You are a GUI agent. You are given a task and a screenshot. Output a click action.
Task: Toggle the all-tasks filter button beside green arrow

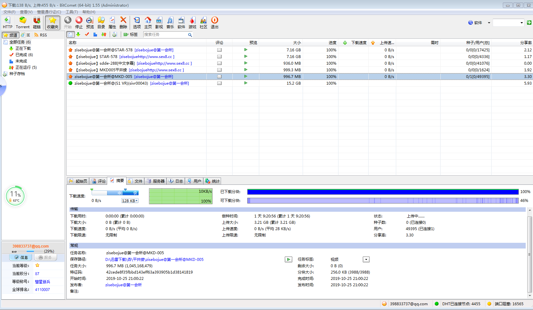point(70,35)
